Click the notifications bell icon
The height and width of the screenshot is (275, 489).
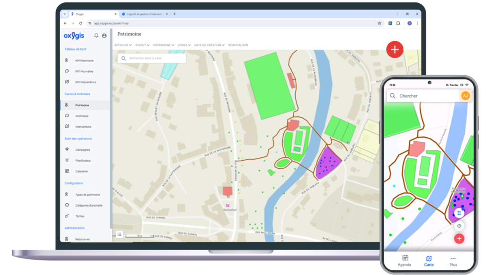96,36
